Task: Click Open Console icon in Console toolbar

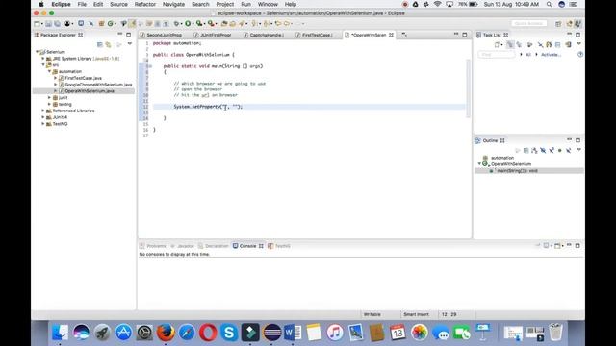Action: [558, 246]
